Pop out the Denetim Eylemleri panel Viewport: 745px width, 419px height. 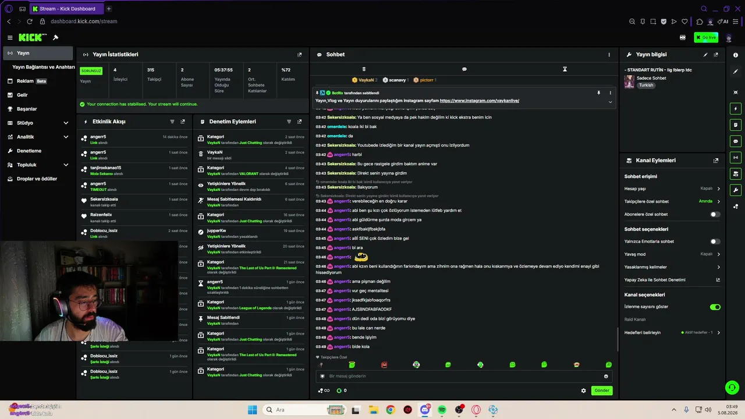pos(300,122)
